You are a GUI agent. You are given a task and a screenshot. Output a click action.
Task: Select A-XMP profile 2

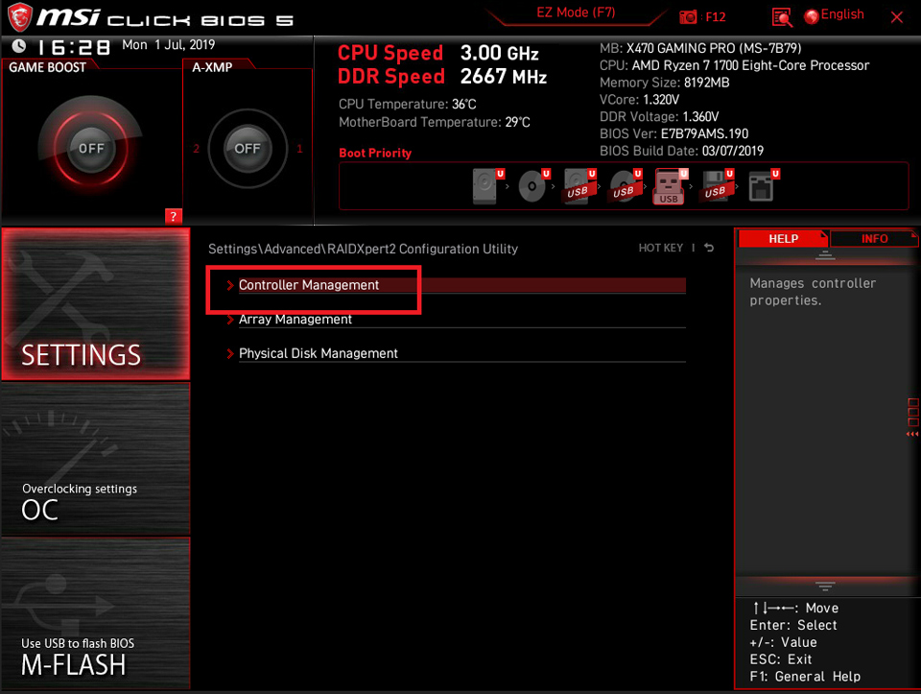pos(196,149)
